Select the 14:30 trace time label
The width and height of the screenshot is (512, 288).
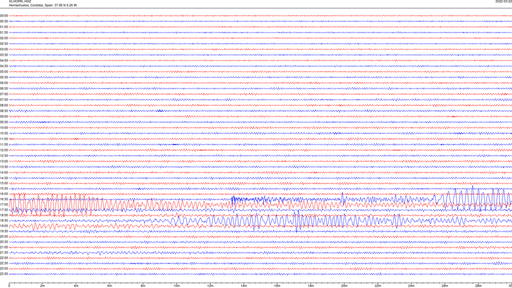click(x=4, y=178)
